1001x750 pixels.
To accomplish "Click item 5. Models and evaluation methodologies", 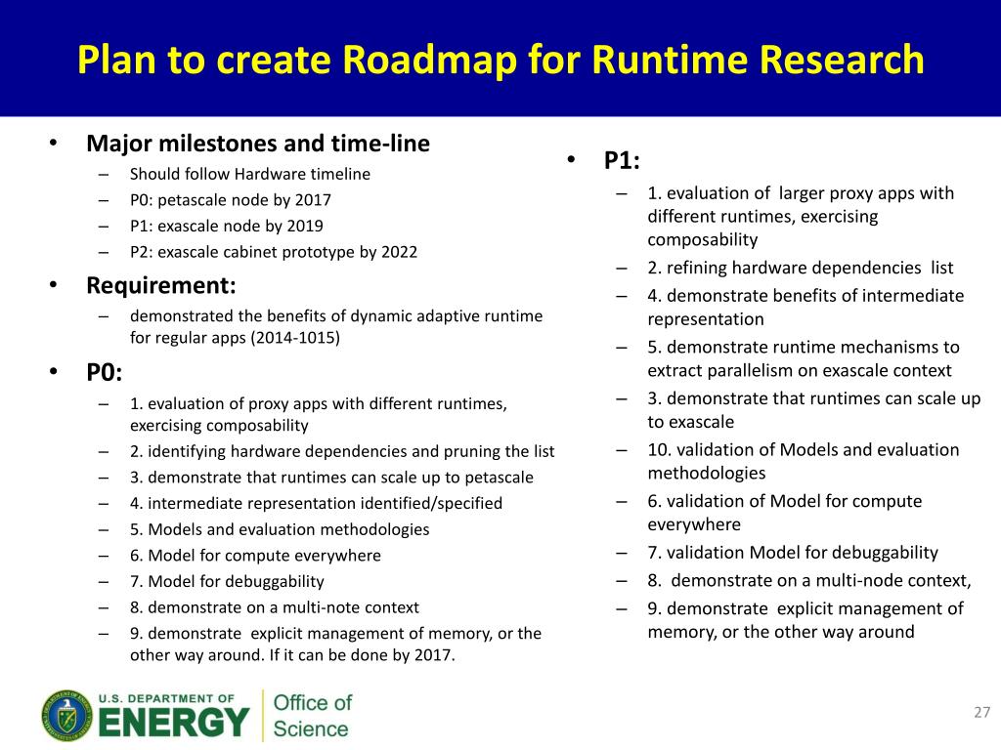I will (280, 530).
